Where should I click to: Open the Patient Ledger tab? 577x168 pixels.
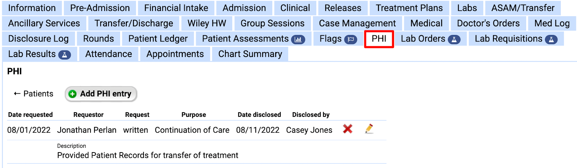pos(158,39)
